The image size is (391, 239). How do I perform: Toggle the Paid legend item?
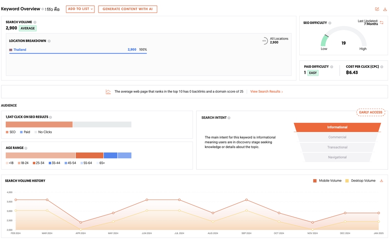[x=25, y=132]
